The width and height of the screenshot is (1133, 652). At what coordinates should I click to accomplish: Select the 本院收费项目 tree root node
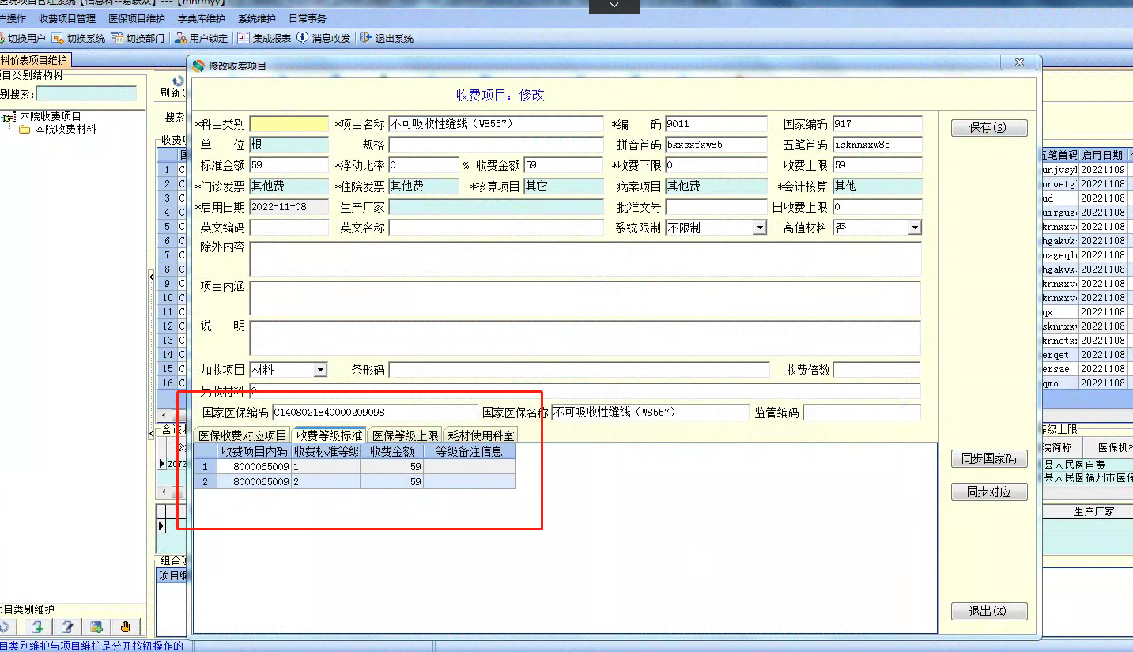[50, 116]
